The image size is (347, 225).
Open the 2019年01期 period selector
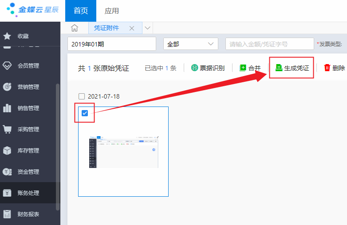111,44
